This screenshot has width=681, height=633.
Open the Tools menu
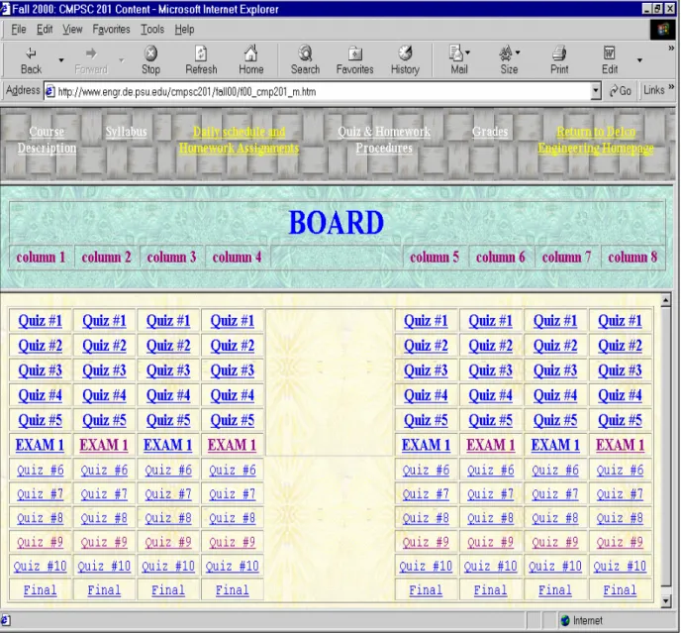[152, 29]
